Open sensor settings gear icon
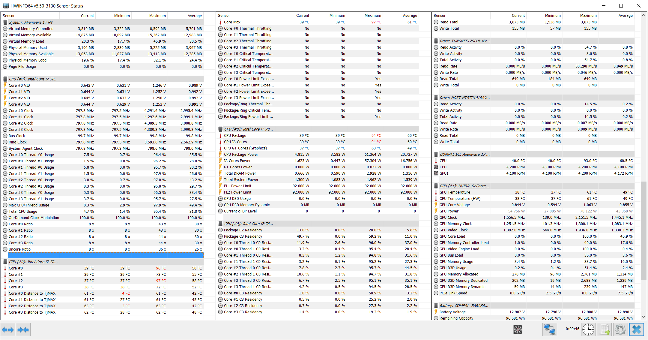Viewport: 648px width, 340px height. (x=620, y=329)
